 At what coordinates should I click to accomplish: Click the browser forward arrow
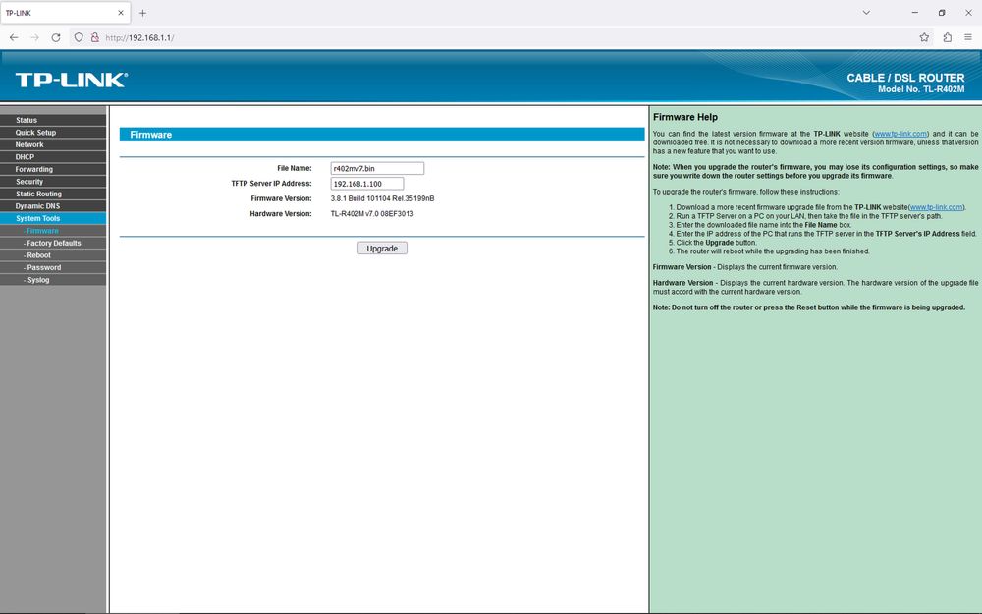click(x=34, y=37)
